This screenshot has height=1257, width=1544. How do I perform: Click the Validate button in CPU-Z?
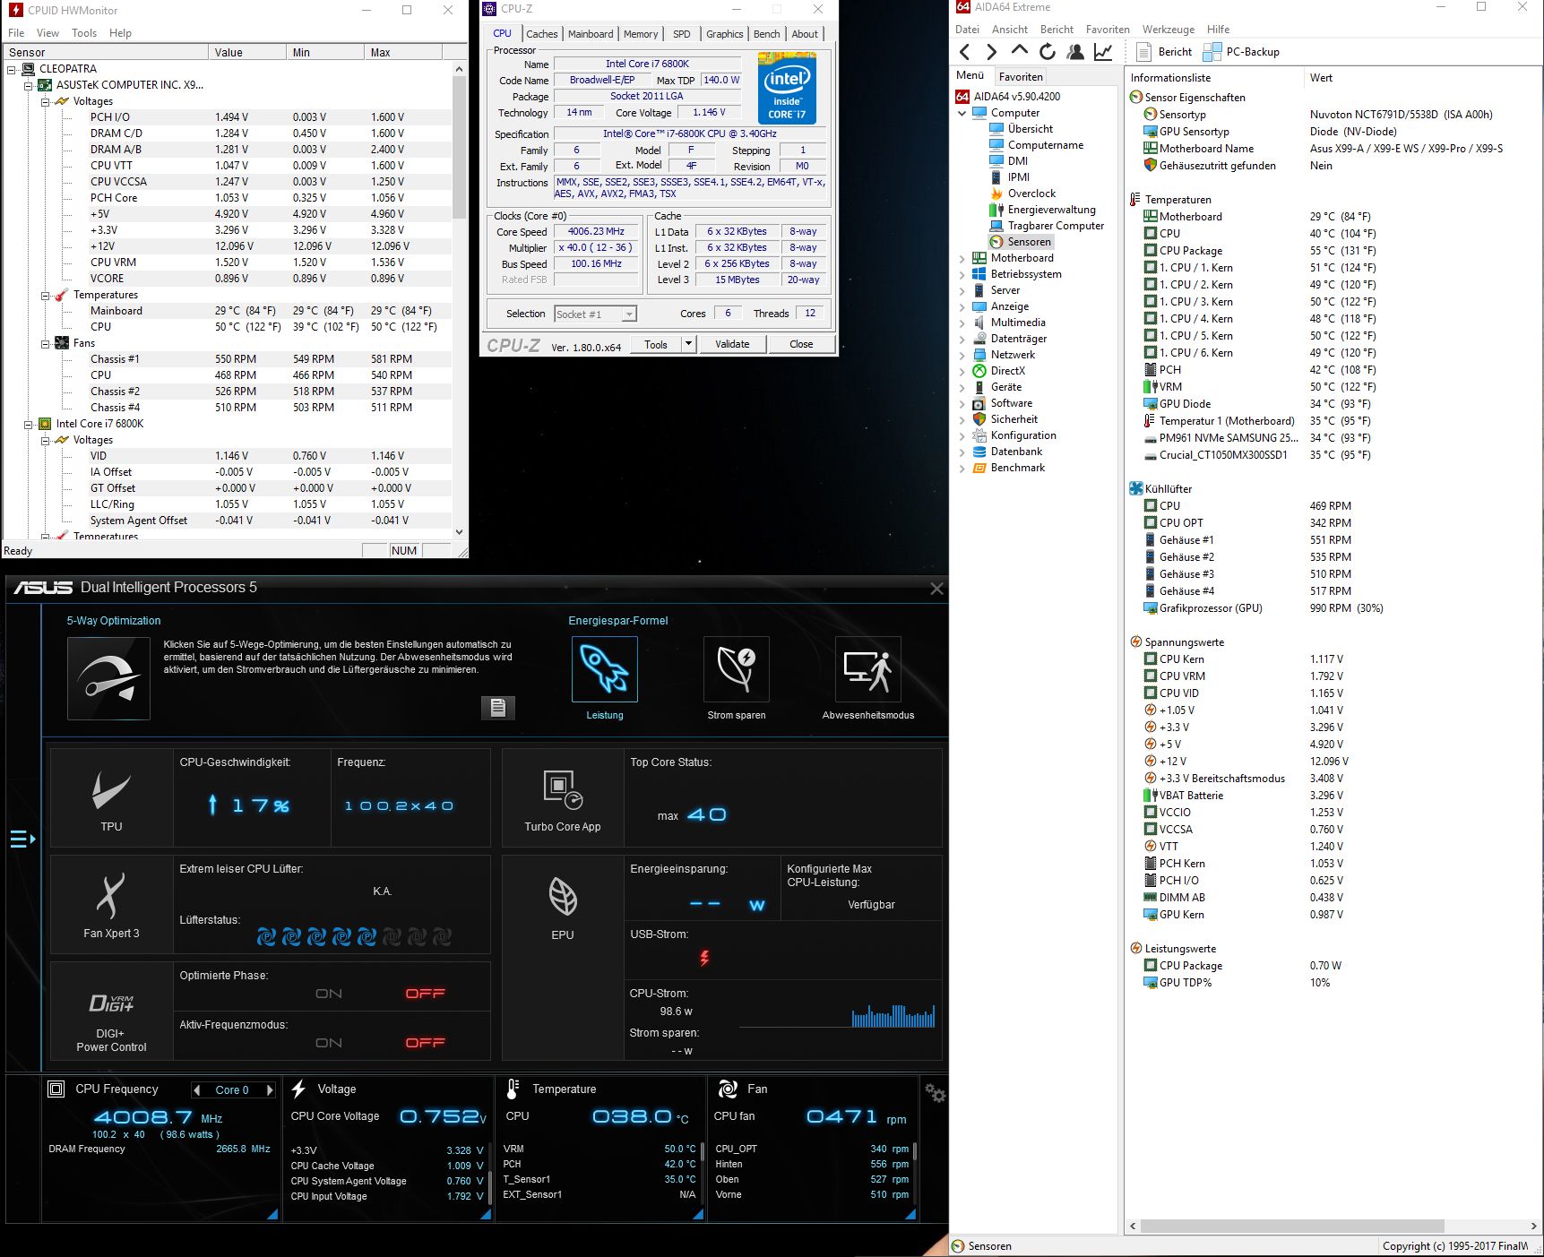point(732,344)
